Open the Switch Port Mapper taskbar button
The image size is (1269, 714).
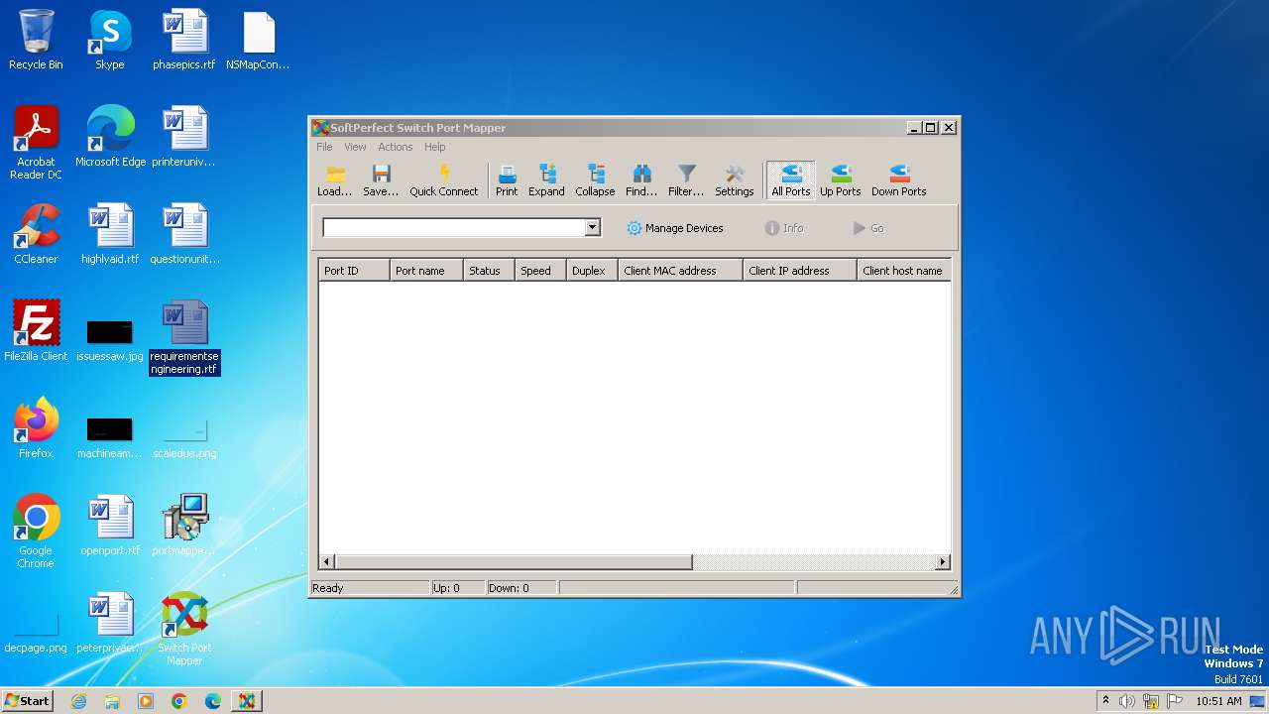tap(247, 701)
